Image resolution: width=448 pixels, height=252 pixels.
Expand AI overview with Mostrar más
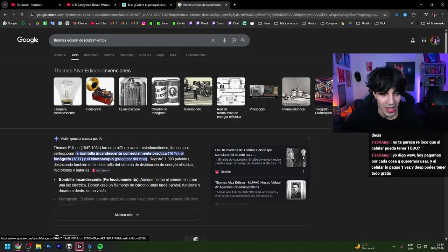point(127,215)
